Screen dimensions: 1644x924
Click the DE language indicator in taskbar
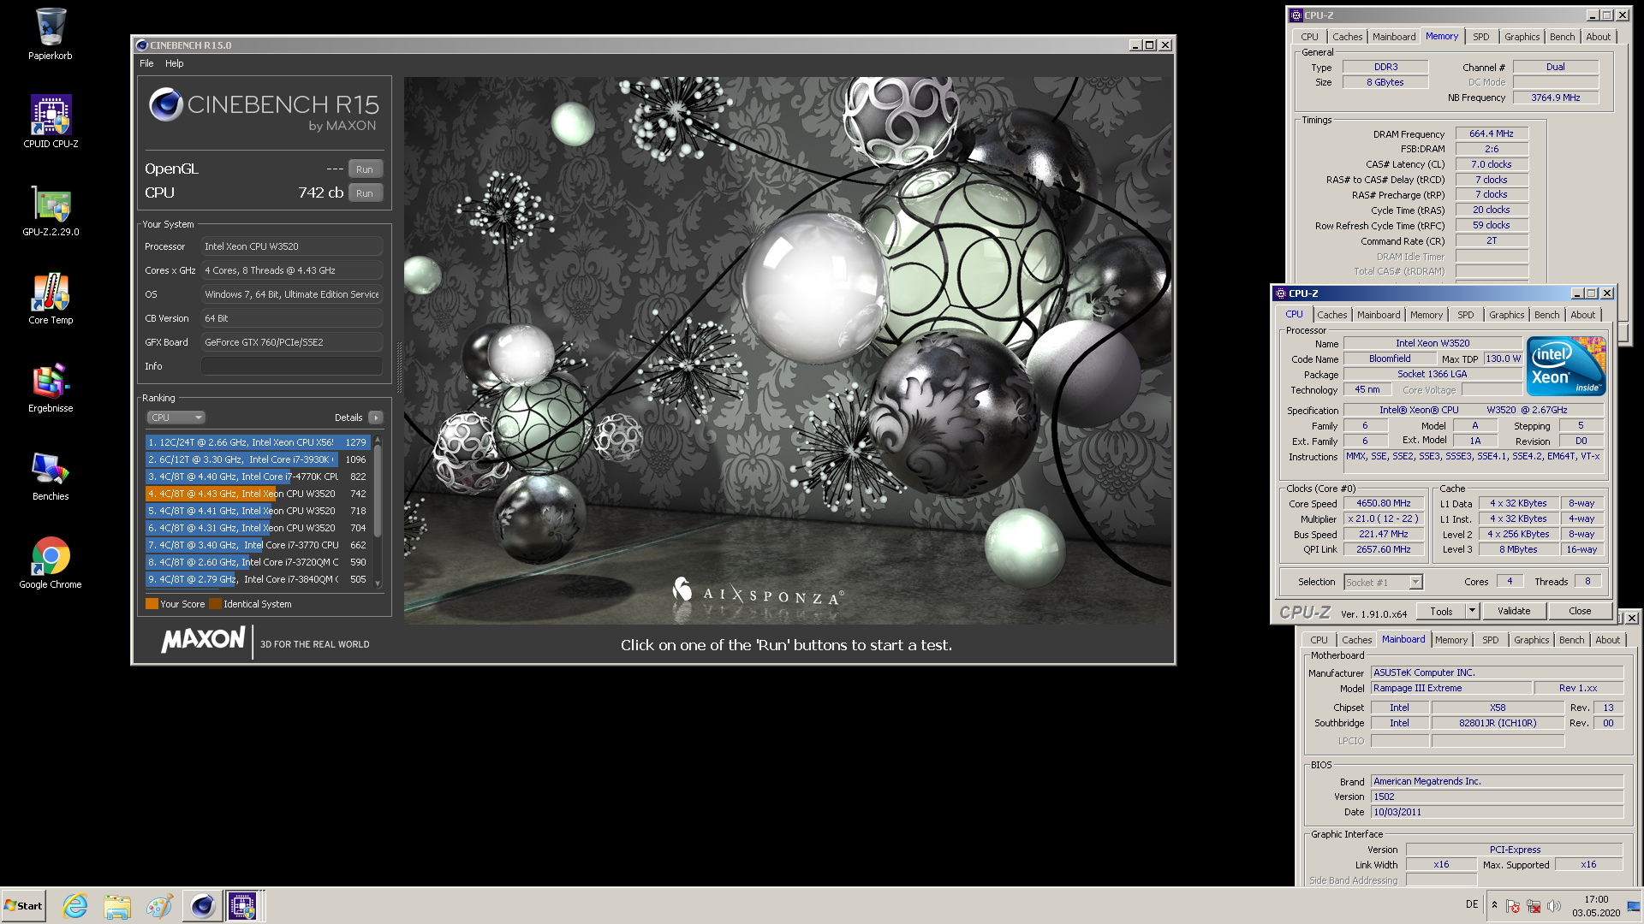point(1471,904)
